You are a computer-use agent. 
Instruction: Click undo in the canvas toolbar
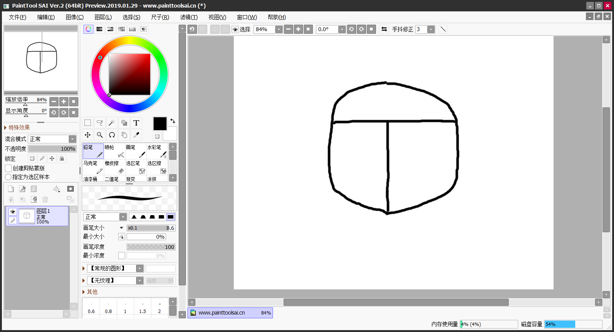point(192,29)
